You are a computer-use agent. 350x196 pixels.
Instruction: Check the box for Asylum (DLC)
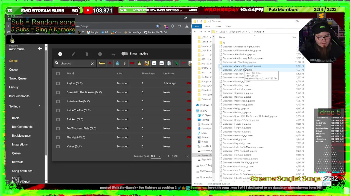58,83
